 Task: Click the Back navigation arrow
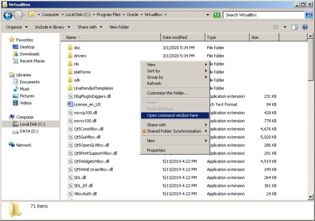8,15
